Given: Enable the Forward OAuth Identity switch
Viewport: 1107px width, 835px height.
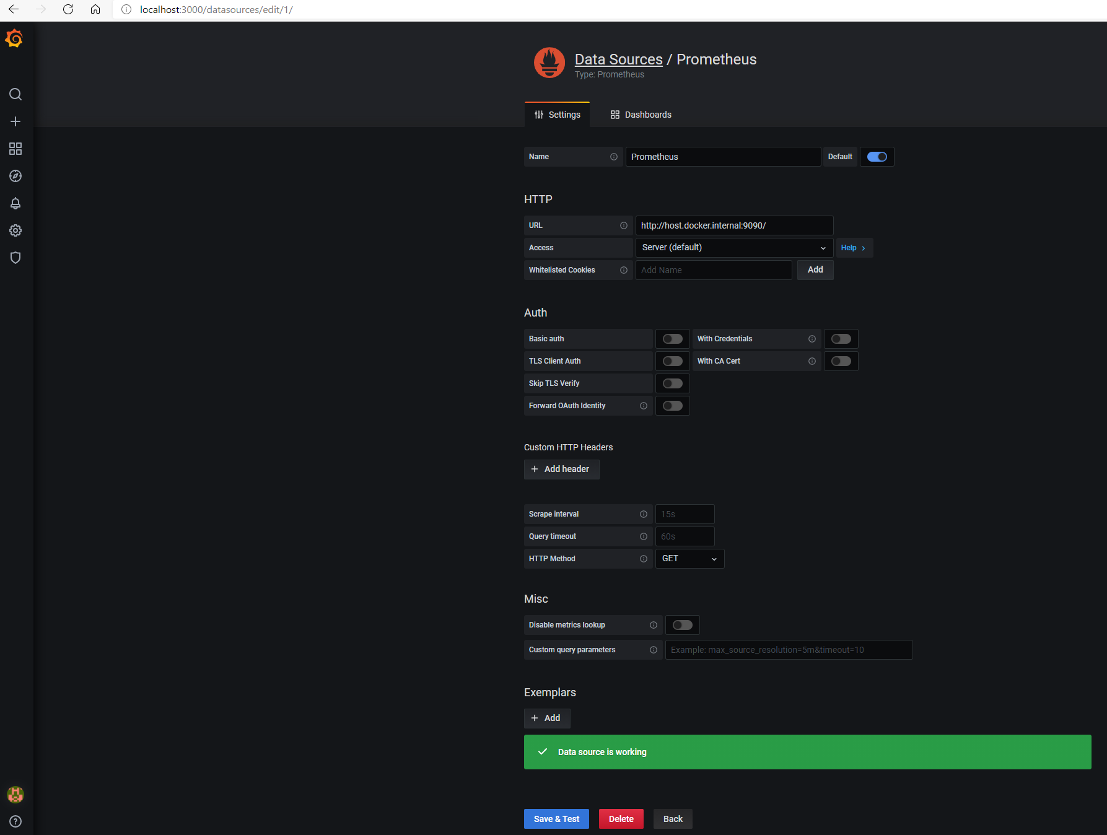Looking at the screenshot, I should 673,406.
